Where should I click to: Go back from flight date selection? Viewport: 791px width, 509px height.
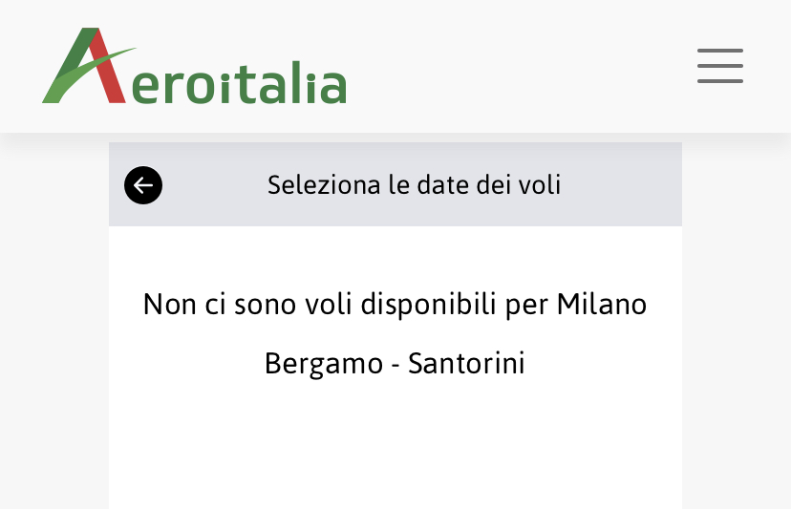[x=143, y=185]
